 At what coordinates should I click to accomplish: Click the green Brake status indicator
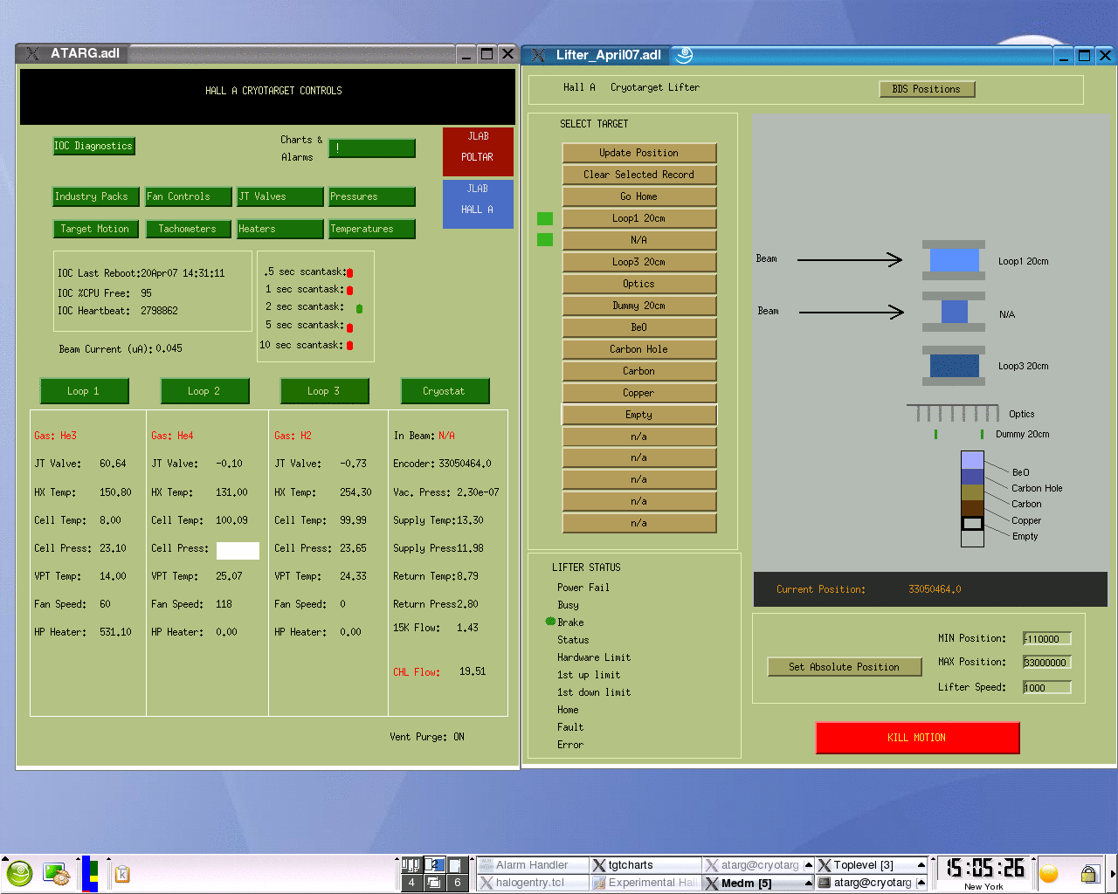pyautogui.click(x=550, y=622)
